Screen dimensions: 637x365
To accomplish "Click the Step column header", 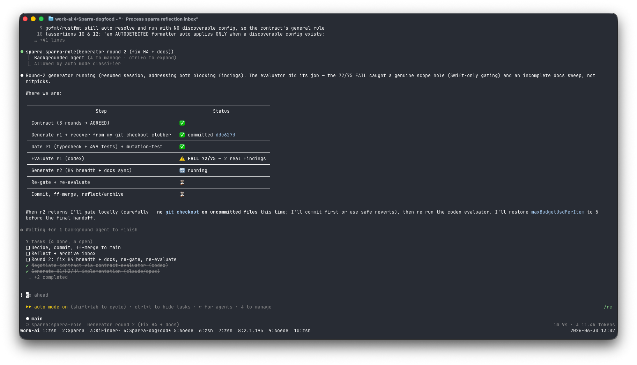I will point(101,111).
